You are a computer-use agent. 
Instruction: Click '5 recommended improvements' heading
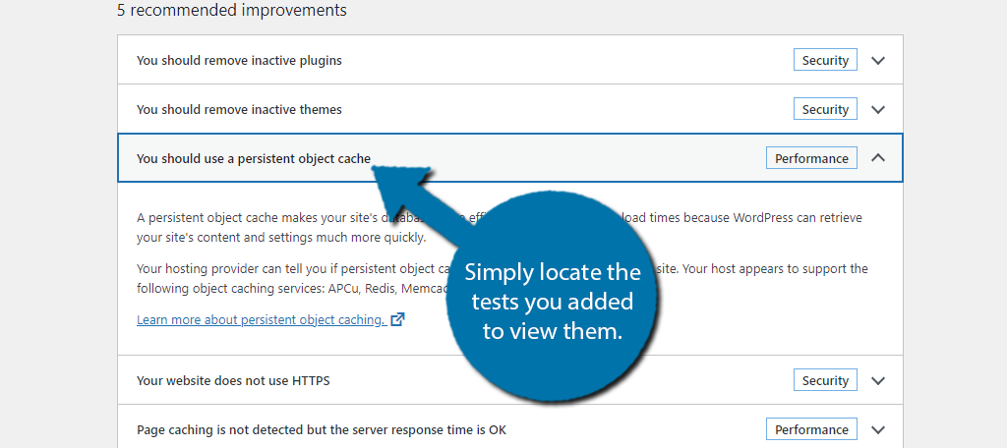(232, 10)
